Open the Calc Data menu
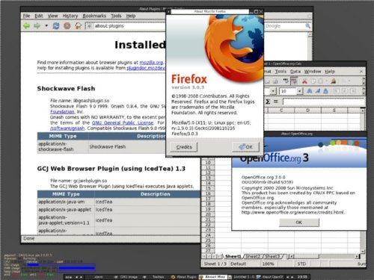Image resolution: width=374 pixels, height=280 pixels. 295,72
